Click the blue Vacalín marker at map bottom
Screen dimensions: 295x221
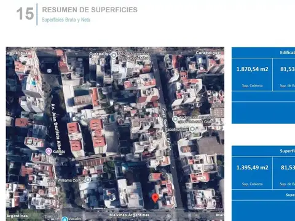[x=65, y=219]
